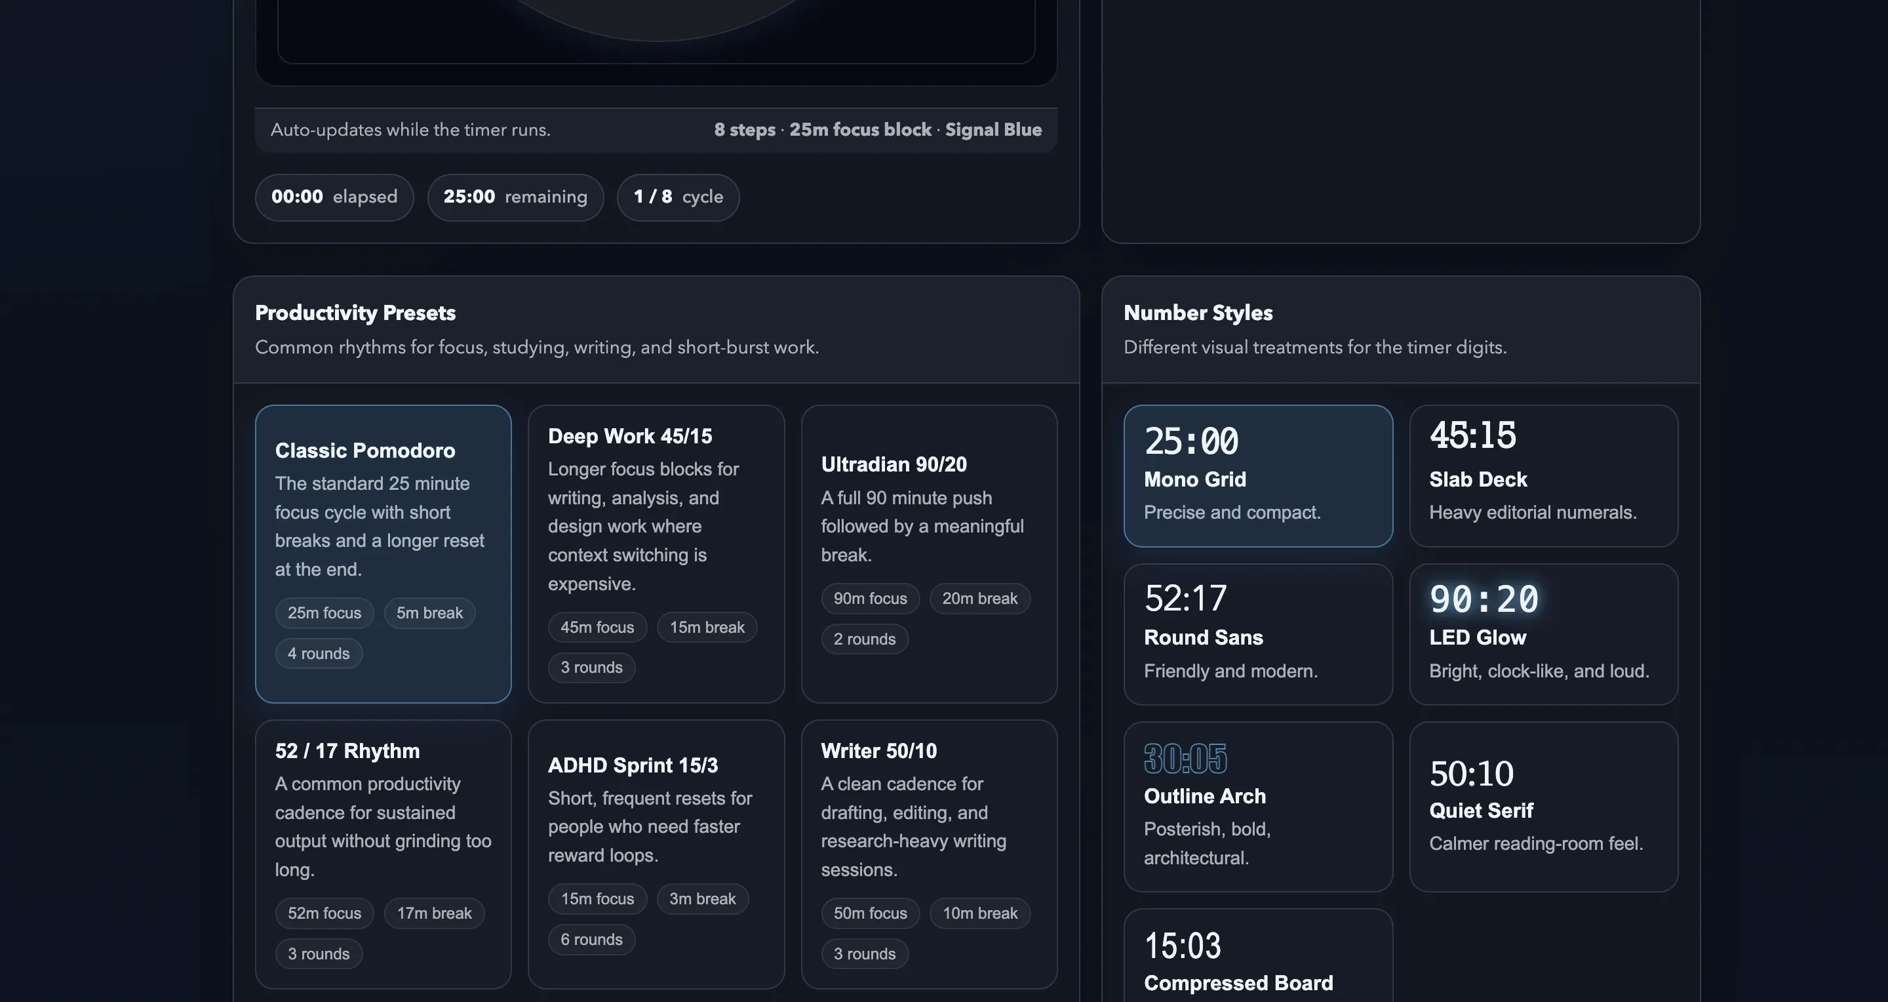The image size is (1888, 1002).
Task: Pick the Round Sans number style
Action: (1258, 633)
